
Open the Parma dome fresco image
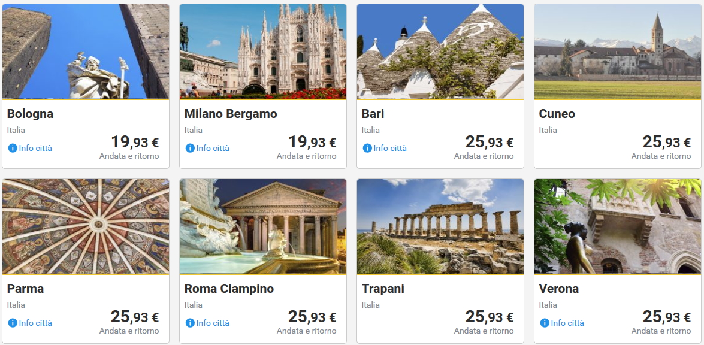[x=86, y=226]
